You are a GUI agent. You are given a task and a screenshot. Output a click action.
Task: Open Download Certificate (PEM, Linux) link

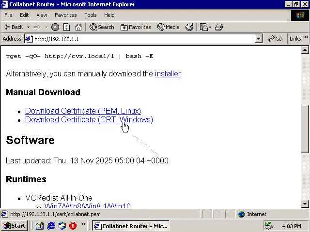pyautogui.click(x=83, y=111)
